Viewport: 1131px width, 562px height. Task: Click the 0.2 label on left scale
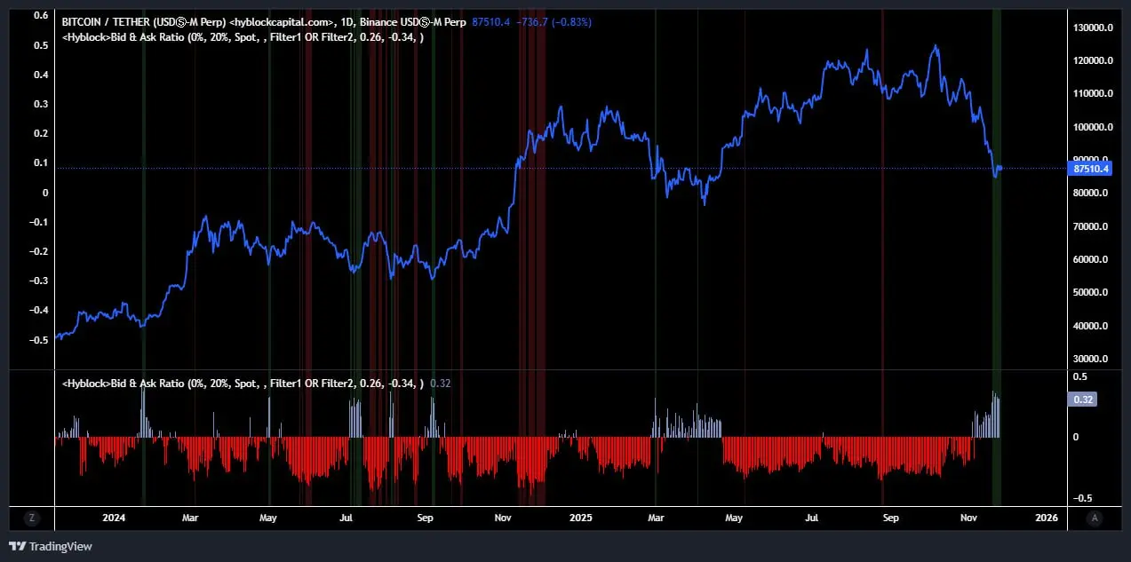point(41,133)
